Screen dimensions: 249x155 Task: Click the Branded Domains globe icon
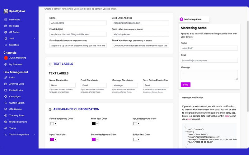coord(6,122)
